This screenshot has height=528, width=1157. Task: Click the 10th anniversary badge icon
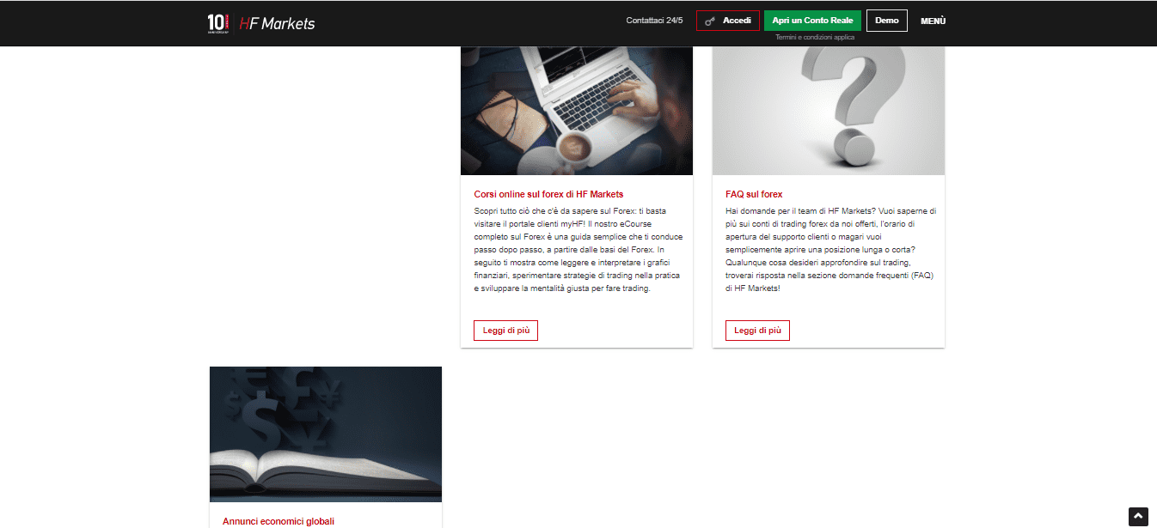[x=218, y=23]
